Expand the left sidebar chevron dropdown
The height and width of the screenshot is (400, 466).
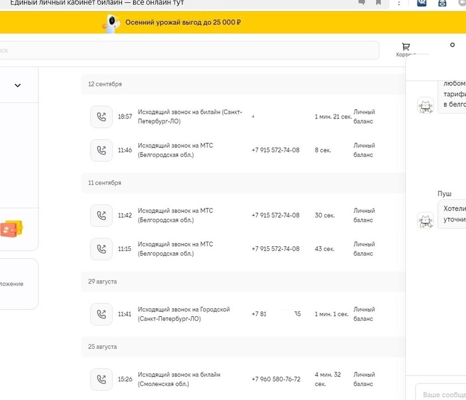[x=17, y=85]
